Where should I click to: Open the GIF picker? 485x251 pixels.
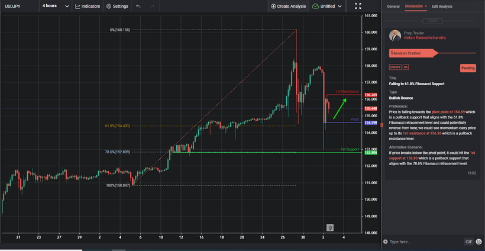click(x=468, y=242)
